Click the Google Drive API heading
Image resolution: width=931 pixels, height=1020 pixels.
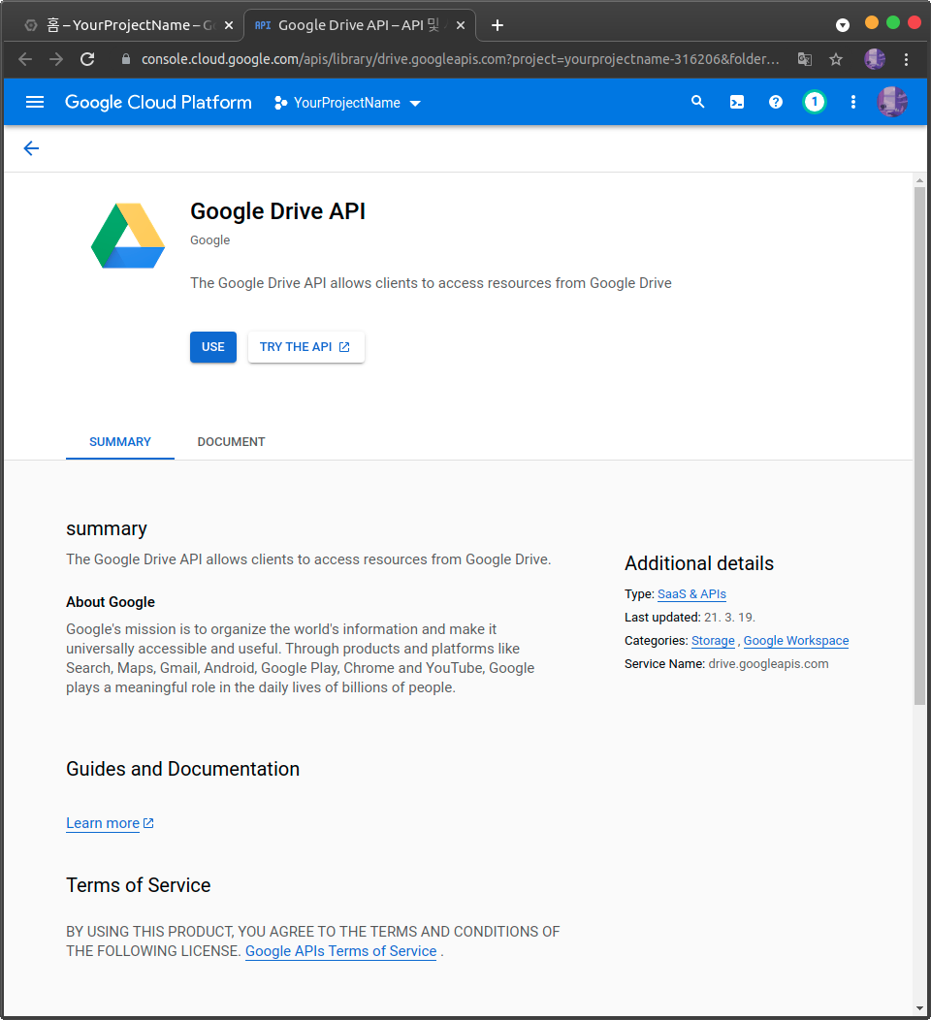(277, 211)
